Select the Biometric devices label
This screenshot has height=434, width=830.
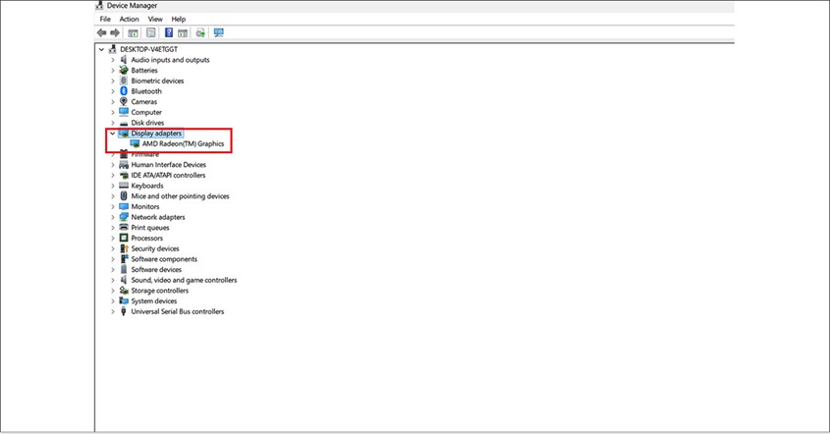pos(157,81)
